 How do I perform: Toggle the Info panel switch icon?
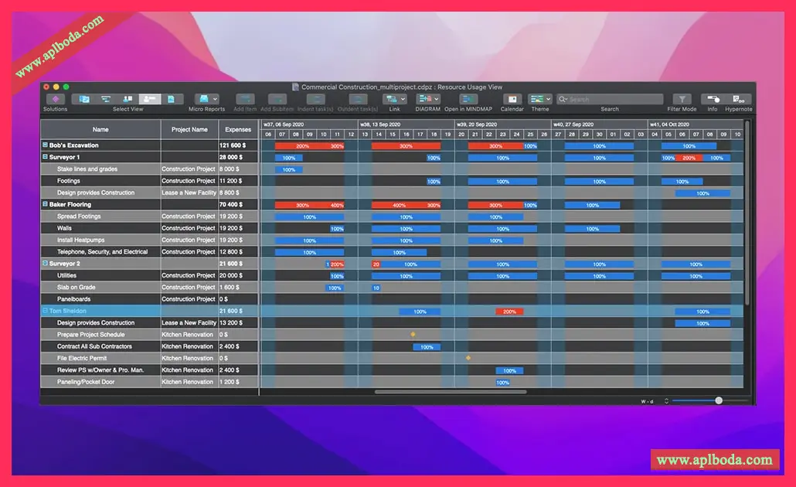pos(713,99)
